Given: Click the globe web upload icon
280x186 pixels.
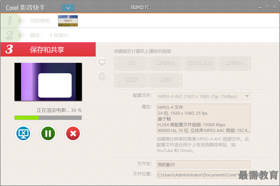Looking at the screenshot, I should coord(102,77).
